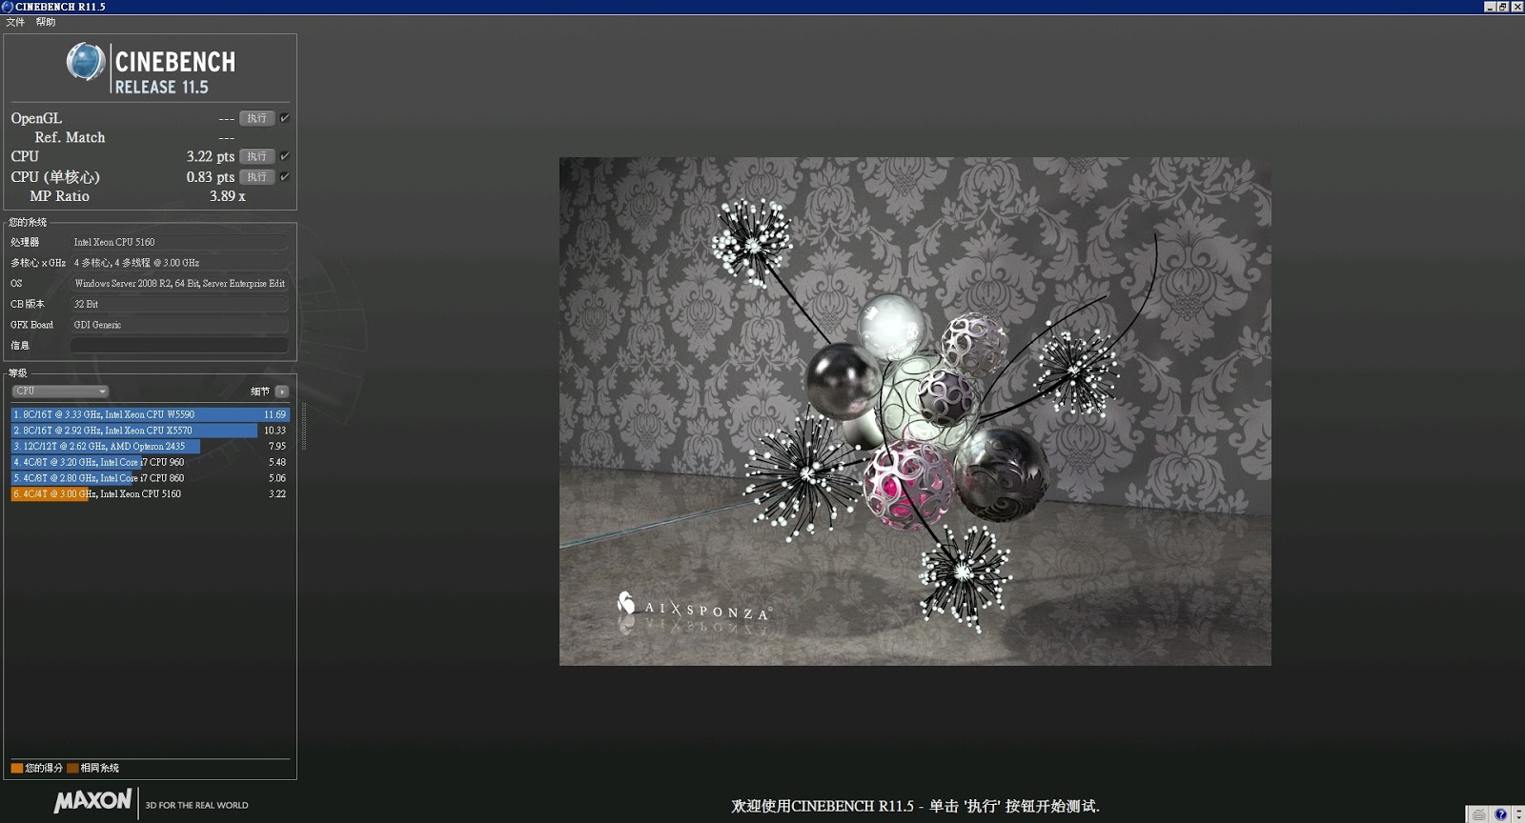Click the Ref. Match label

click(x=70, y=137)
